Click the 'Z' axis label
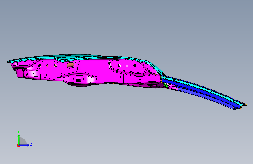Image resolution: width=253 pixels, height=164 pixels. pos(31,144)
